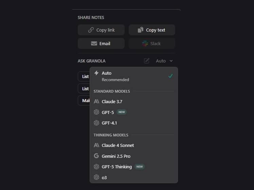Click the Google logo beside Gemini 2.5 Pro
This screenshot has height=190, width=254.
tap(96, 156)
